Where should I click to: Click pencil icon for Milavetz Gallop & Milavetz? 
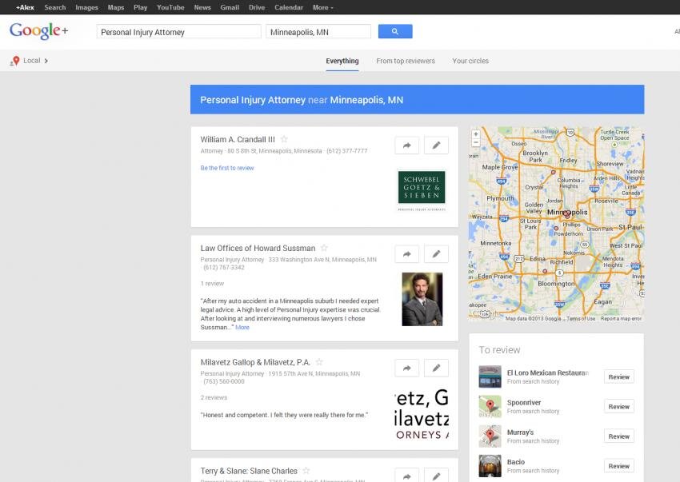[436, 368]
